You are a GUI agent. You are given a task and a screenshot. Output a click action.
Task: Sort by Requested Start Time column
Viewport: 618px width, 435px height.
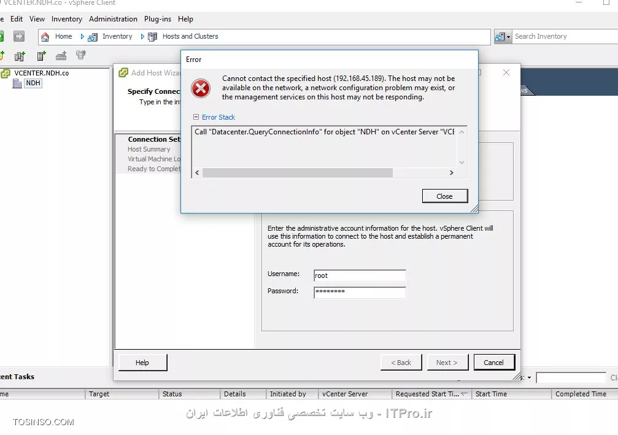pyautogui.click(x=431, y=394)
